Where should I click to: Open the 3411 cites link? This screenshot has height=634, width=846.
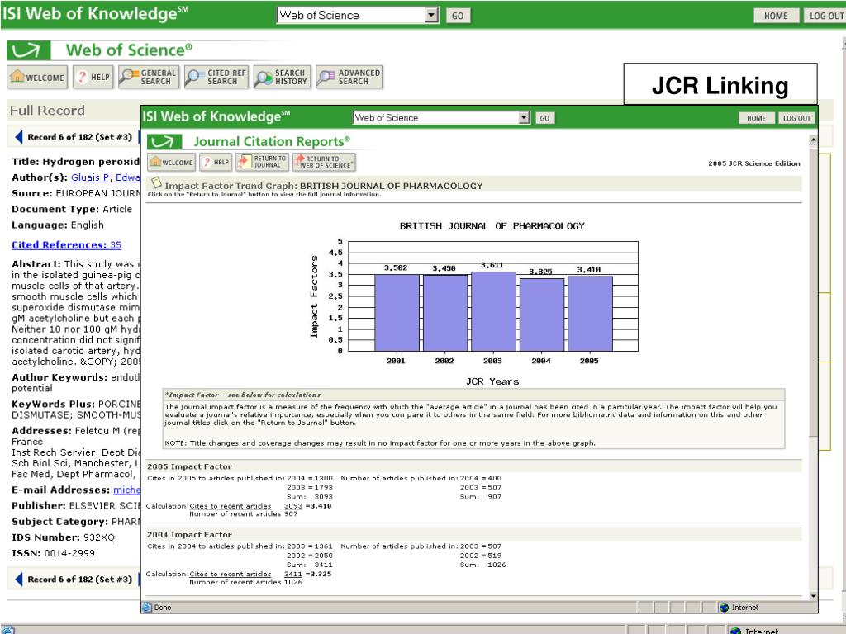[x=293, y=574]
